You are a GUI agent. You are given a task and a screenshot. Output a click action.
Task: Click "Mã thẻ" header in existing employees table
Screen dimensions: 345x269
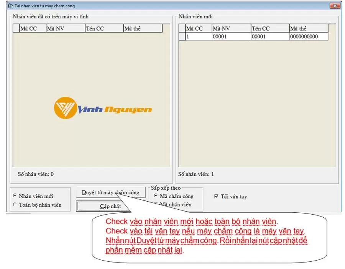pyautogui.click(x=143, y=29)
